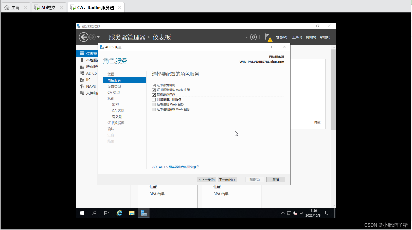
Task: Select the 证书数据库 wizard step
Action: coord(116,123)
